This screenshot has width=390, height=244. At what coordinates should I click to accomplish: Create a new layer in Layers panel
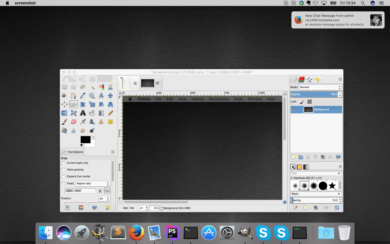click(x=293, y=157)
